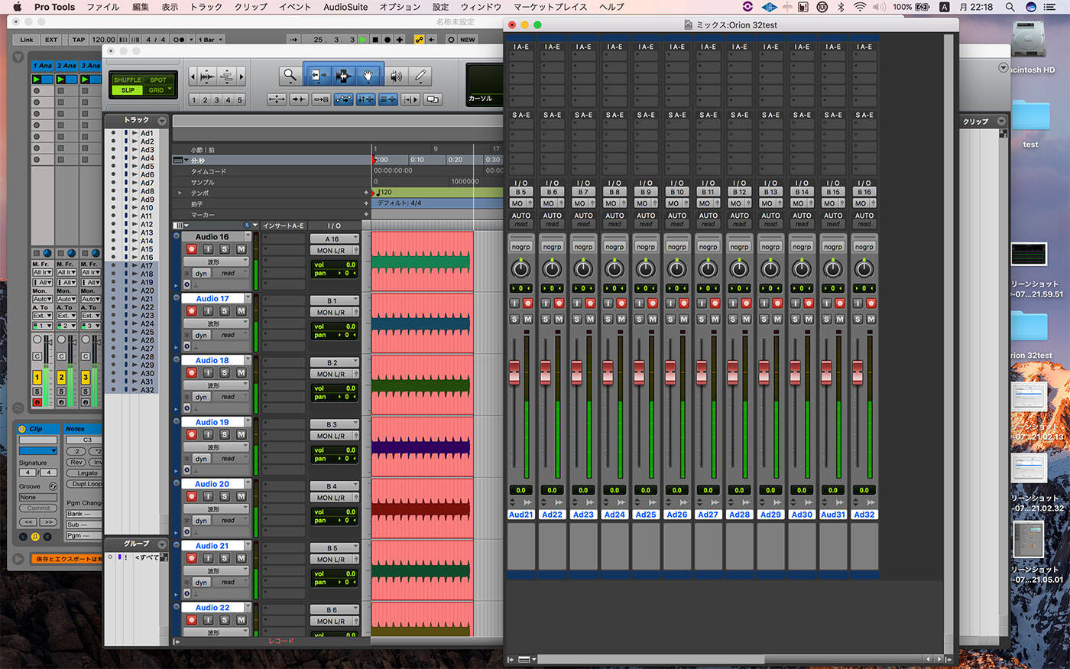This screenshot has height=669, width=1070.
Task: Select SLIP edit mode button
Action: 128,90
